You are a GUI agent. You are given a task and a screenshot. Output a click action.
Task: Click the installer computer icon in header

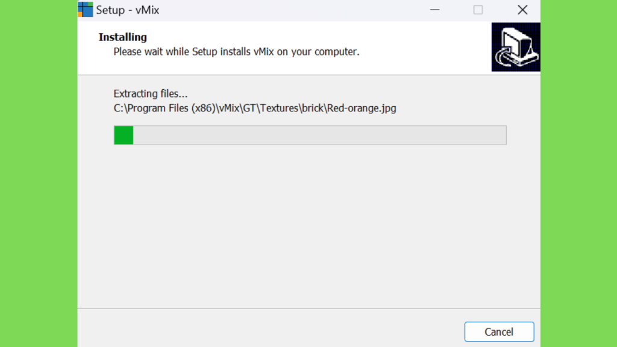pos(516,47)
